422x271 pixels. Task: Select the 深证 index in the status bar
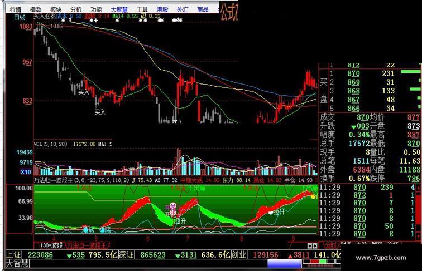point(126,254)
